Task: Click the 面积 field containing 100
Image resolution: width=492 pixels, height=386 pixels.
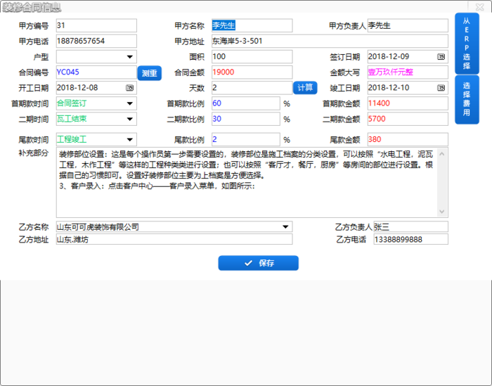Action: [x=252, y=57]
